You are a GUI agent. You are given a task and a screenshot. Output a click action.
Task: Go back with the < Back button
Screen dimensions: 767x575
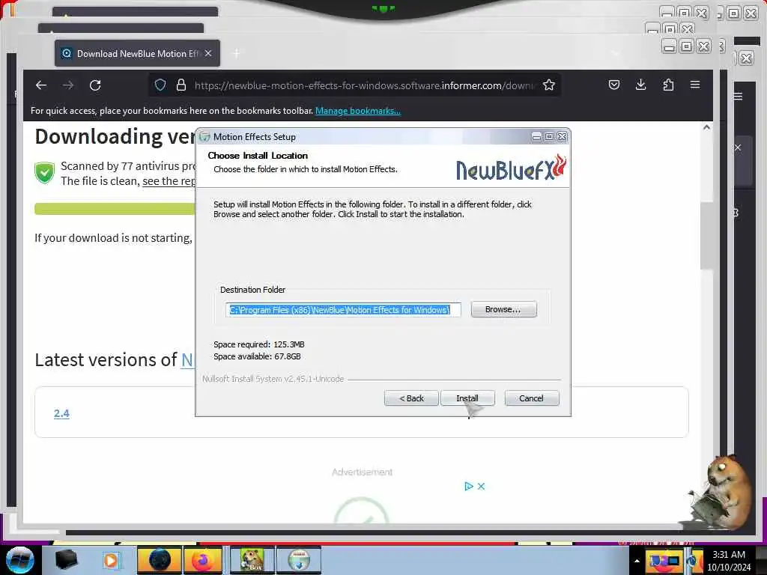tap(411, 398)
